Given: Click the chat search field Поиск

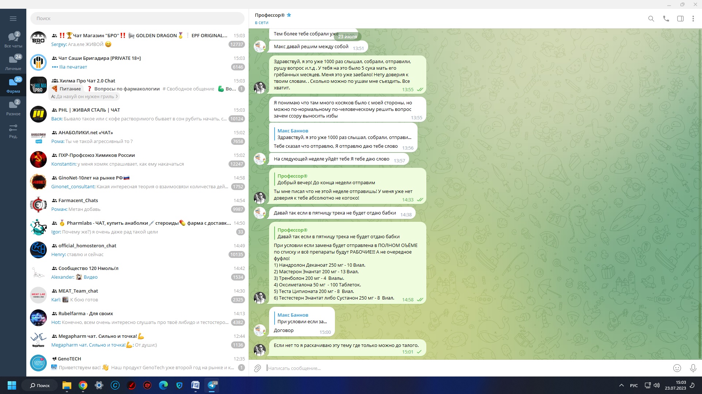Looking at the screenshot, I should tap(137, 18).
